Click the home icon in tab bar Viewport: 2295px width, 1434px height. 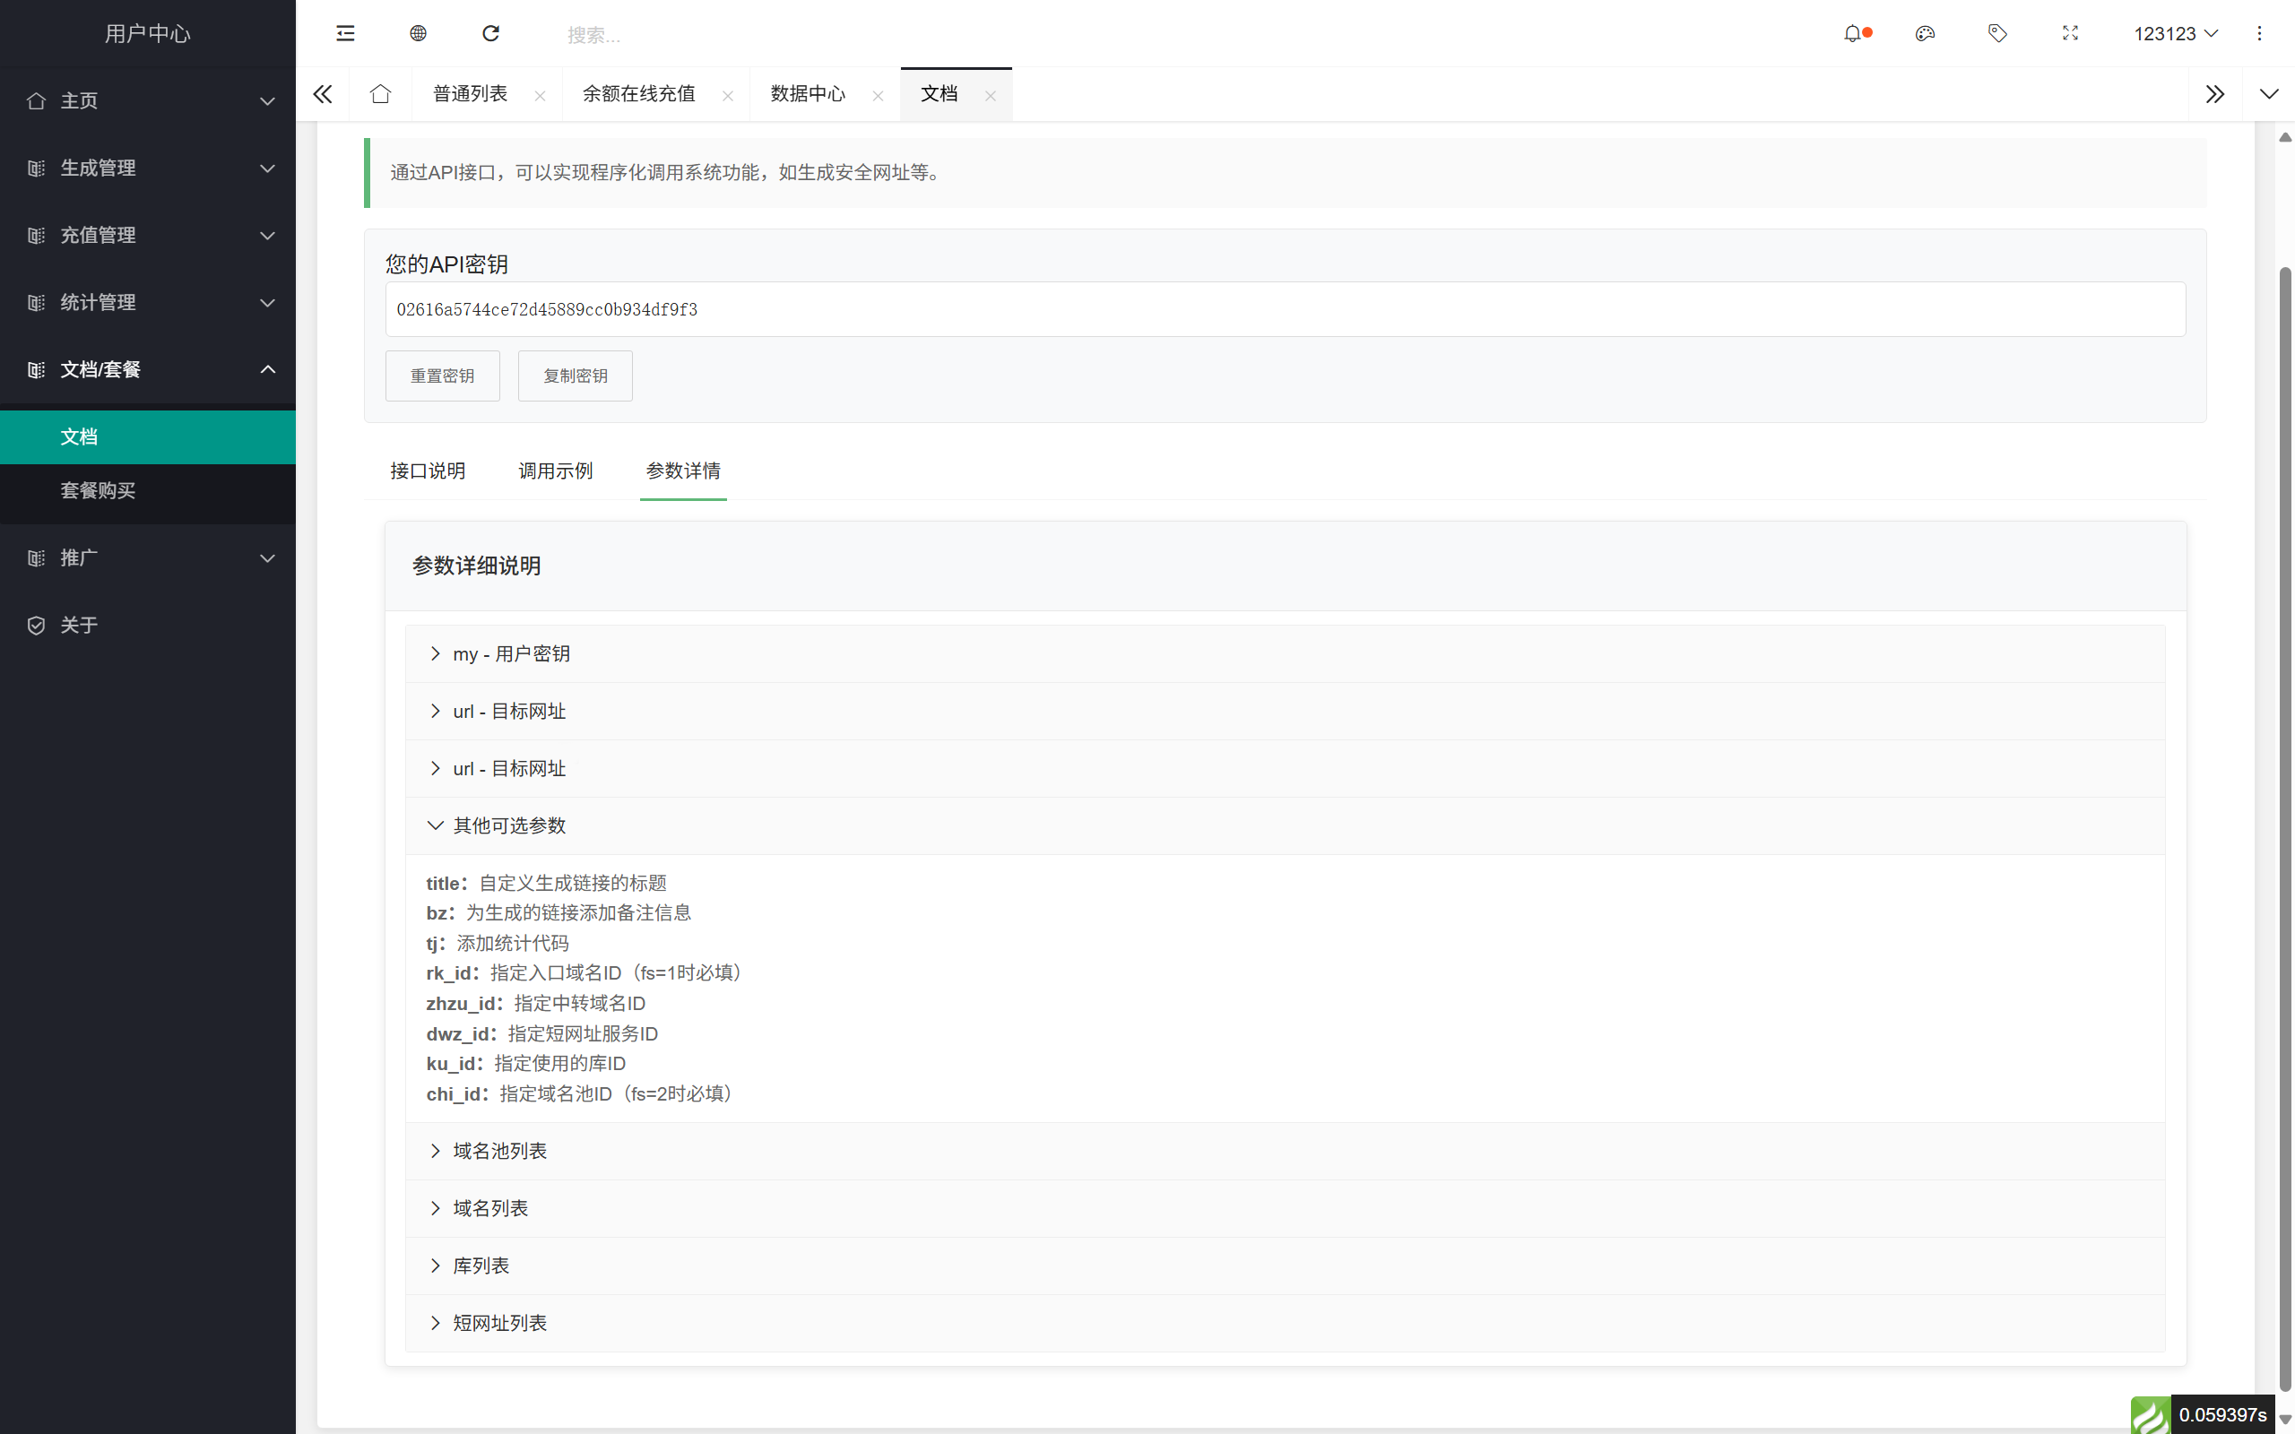coord(380,94)
